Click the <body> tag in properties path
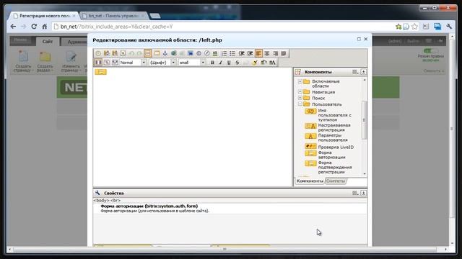 (x=101, y=200)
